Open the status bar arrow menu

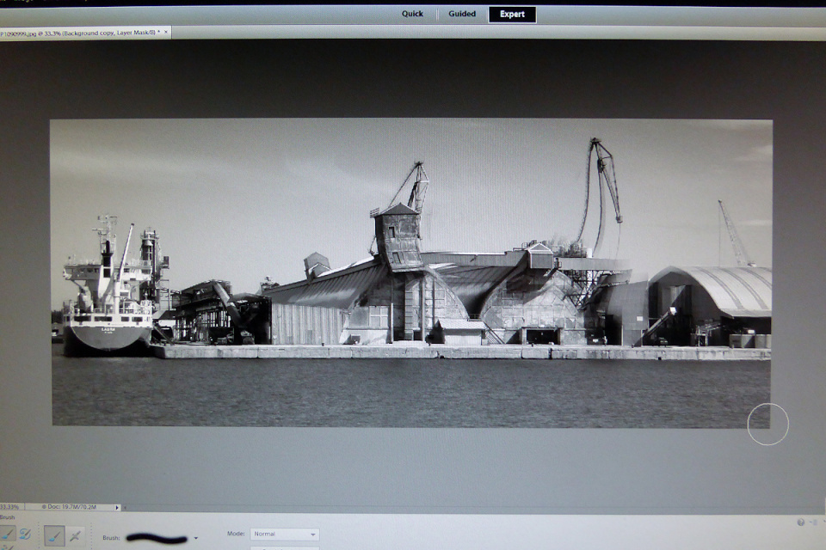pyautogui.click(x=118, y=507)
